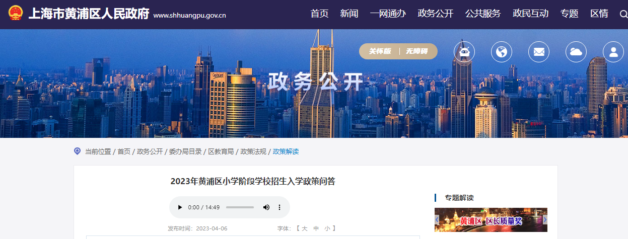Enable 无障碍 accessibility mode
Image resolution: width=628 pixels, height=239 pixels.
coord(416,51)
